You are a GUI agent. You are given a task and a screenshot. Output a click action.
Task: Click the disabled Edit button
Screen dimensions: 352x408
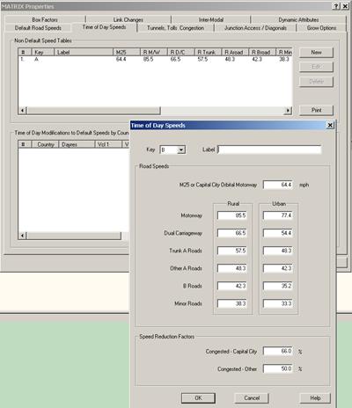pos(316,67)
